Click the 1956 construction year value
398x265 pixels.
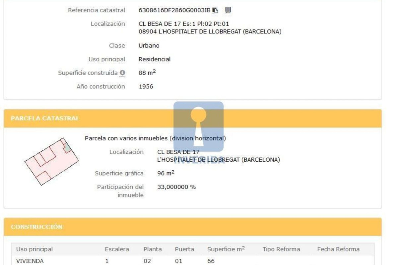(146, 86)
